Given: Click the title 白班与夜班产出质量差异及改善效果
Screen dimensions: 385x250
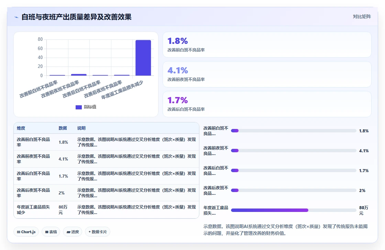Looking at the screenshot, I should 77,17.
